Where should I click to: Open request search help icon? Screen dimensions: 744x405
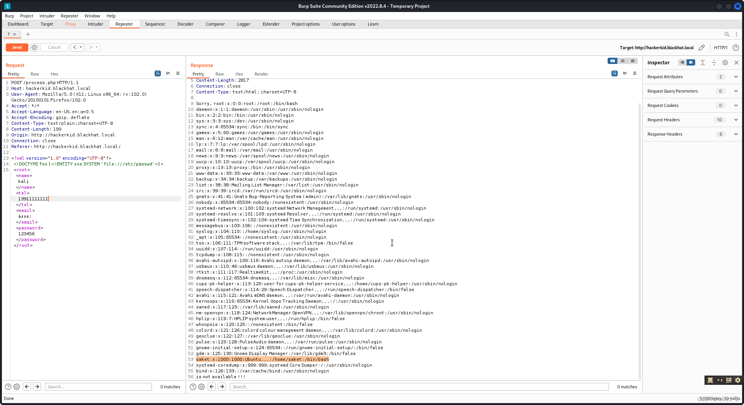pyautogui.click(x=8, y=387)
